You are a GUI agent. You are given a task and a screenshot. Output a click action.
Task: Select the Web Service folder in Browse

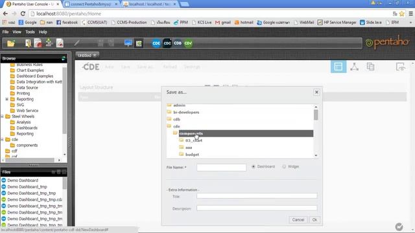pyautogui.click(x=27, y=111)
